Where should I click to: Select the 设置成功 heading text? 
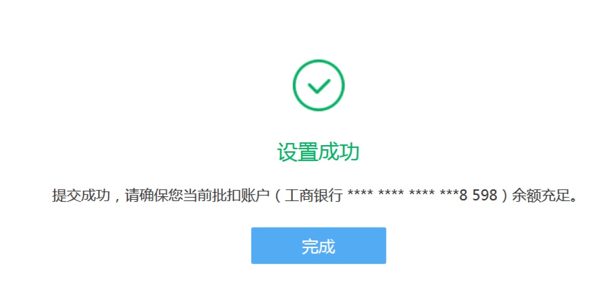coord(318,152)
